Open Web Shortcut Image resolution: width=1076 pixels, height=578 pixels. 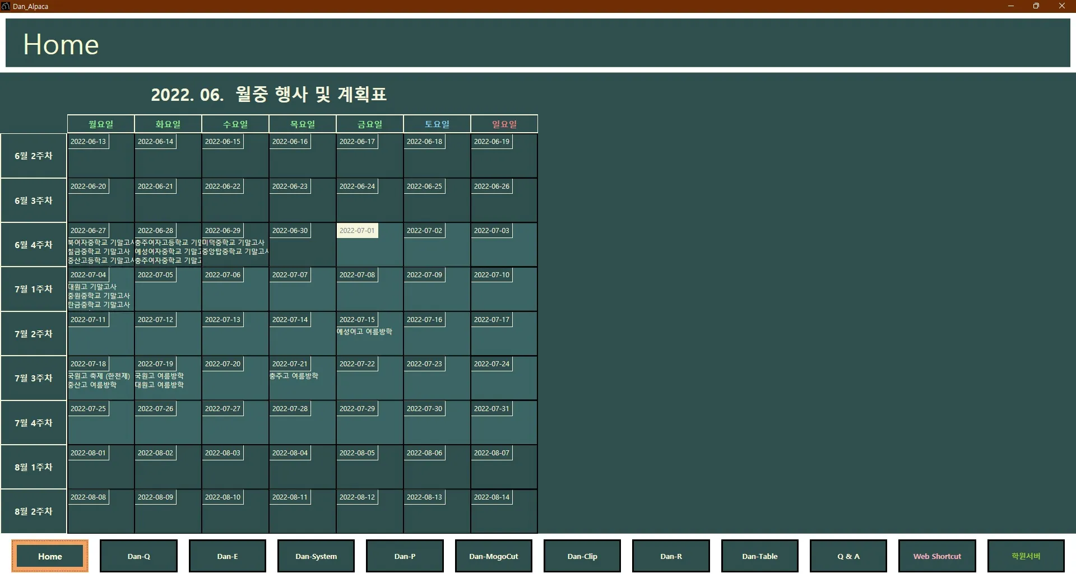937,556
